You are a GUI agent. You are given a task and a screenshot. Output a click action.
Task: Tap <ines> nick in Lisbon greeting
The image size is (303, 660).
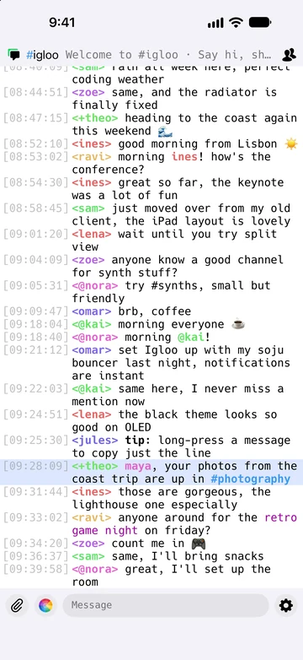coord(92,144)
